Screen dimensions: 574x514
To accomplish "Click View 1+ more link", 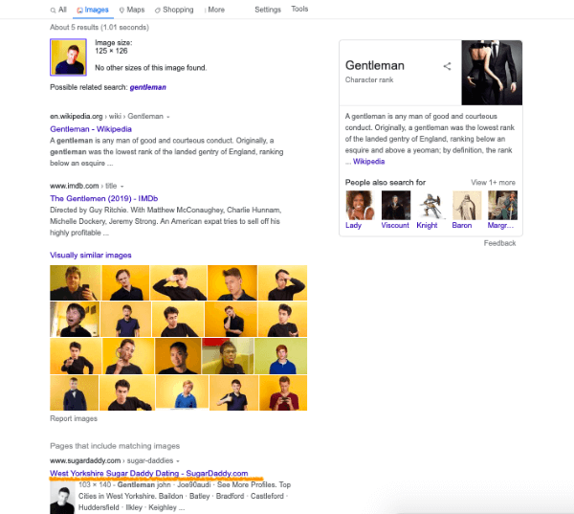I will [493, 183].
